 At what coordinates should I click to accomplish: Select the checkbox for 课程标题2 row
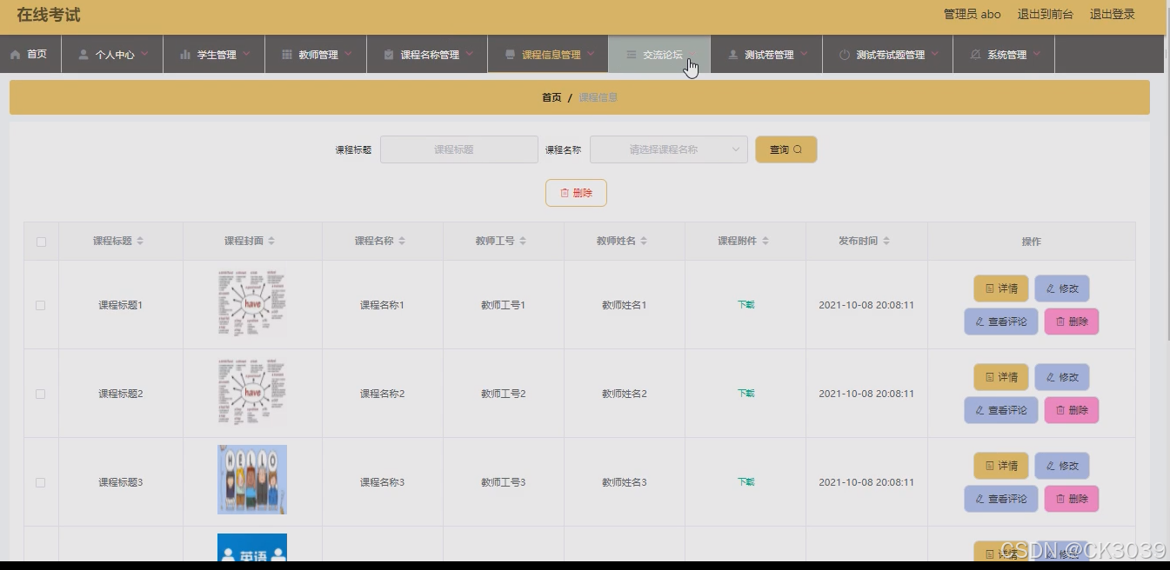[41, 394]
